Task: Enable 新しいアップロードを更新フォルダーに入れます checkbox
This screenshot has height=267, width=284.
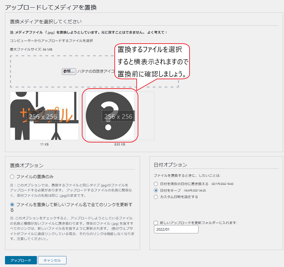Action: tap(156, 223)
